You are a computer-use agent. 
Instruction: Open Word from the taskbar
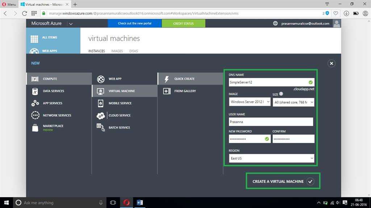pyautogui.click(x=139, y=203)
